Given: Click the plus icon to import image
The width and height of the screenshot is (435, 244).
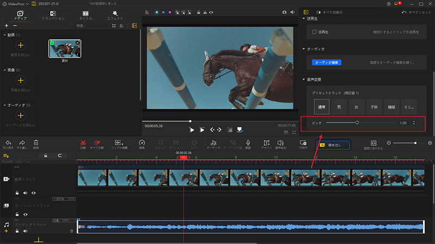Looking at the screenshot, I should (x=21, y=80).
